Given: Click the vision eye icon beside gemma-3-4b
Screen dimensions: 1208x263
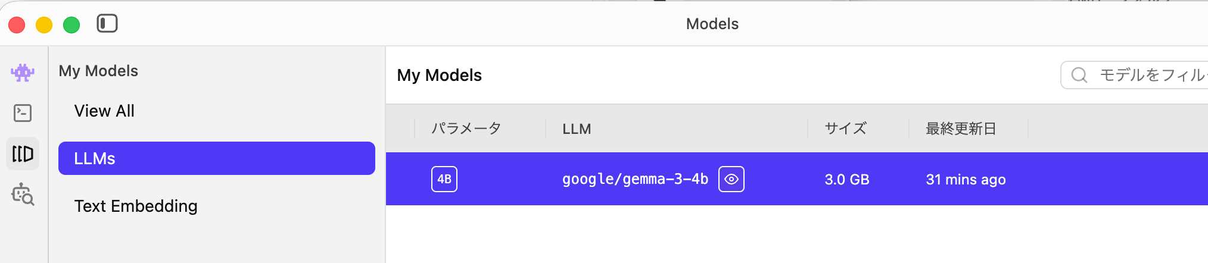Looking at the screenshot, I should tap(731, 179).
